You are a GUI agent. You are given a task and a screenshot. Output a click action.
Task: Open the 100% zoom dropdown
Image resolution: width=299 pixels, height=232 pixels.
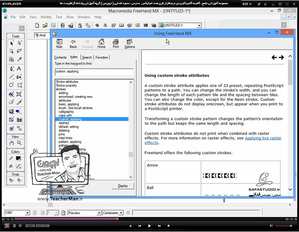click(x=27, y=213)
